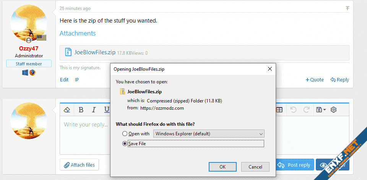Select the 'Save File' radio button
This screenshot has height=180, width=367.
click(125, 144)
